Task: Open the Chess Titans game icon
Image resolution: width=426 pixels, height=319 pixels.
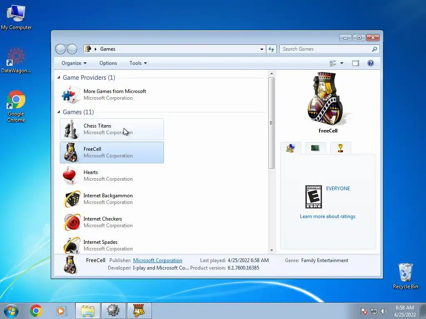Action: [x=71, y=129]
